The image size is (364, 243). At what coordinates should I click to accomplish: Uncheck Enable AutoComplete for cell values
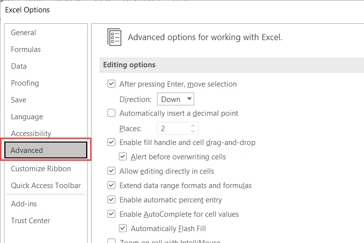(x=111, y=214)
